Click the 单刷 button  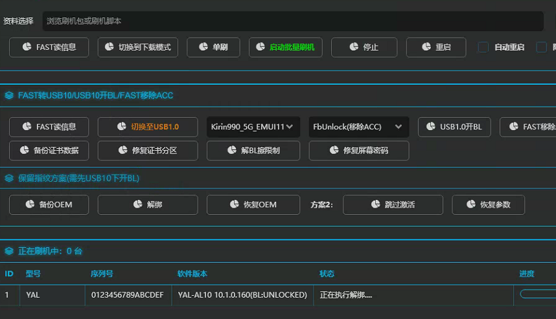point(213,47)
